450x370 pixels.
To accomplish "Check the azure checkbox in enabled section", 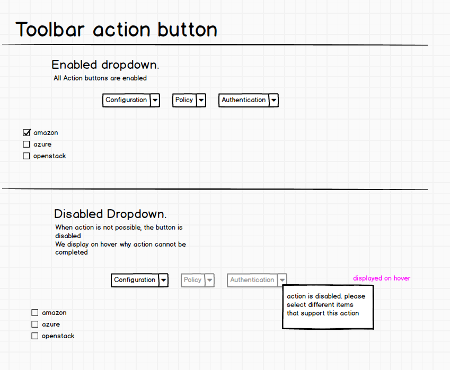I will (x=27, y=144).
